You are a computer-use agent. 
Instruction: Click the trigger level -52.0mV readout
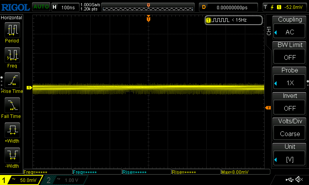(x=293, y=7)
